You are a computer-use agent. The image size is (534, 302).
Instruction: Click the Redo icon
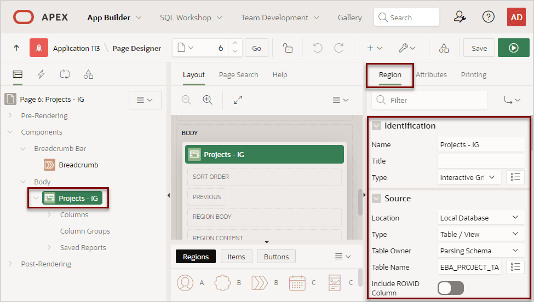pyautogui.click(x=338, y=48)
